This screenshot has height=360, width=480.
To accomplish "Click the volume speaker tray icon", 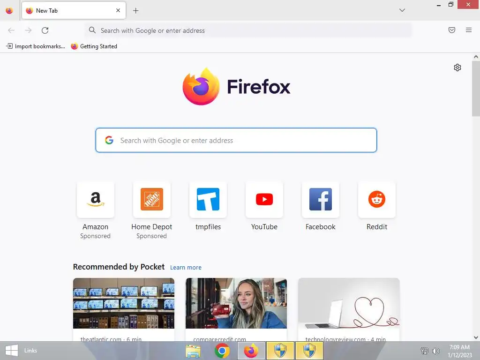I will click(435, 351).
